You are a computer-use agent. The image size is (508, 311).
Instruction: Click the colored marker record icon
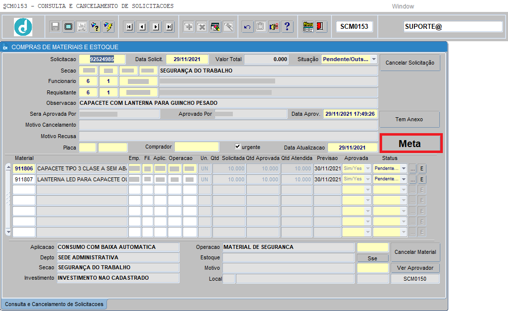coord(215,26)
